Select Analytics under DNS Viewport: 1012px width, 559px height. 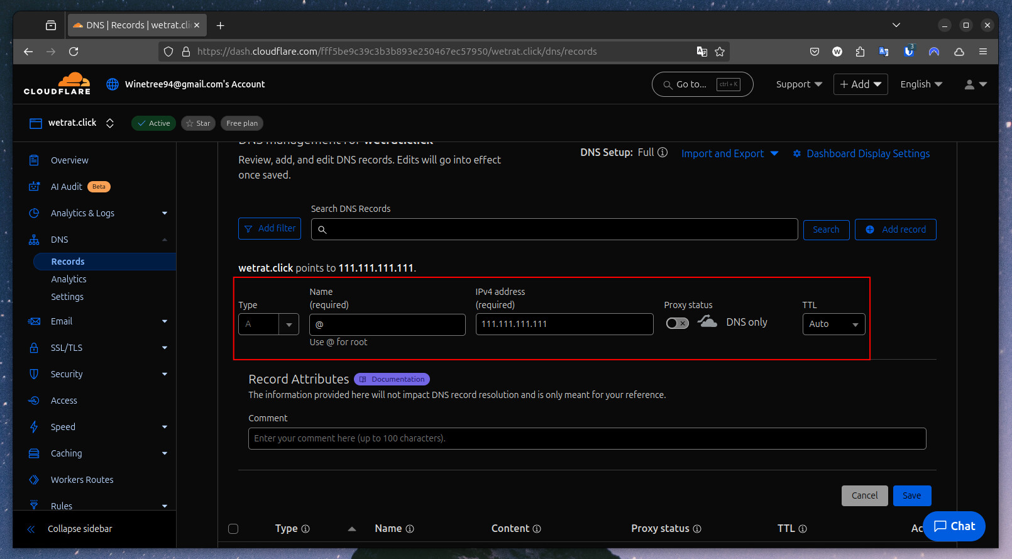(69, 279)
